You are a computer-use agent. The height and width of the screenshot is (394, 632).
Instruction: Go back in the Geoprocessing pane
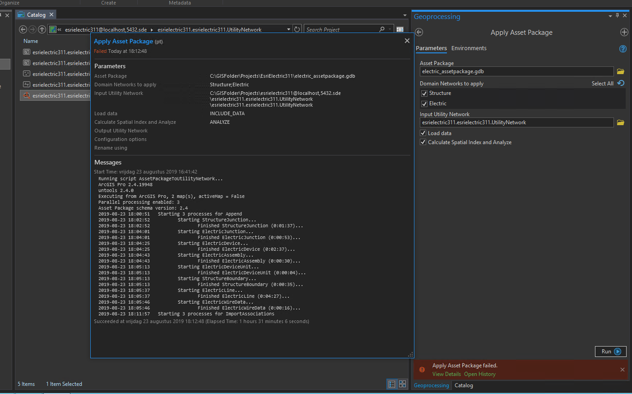point(419,32)
